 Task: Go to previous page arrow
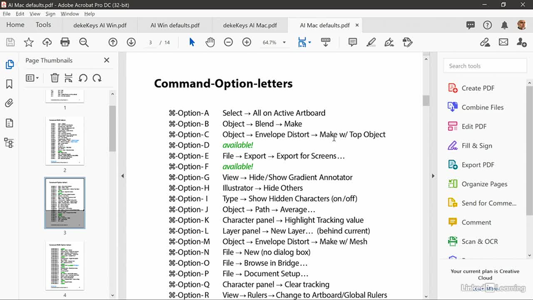[x=113, y=42]
